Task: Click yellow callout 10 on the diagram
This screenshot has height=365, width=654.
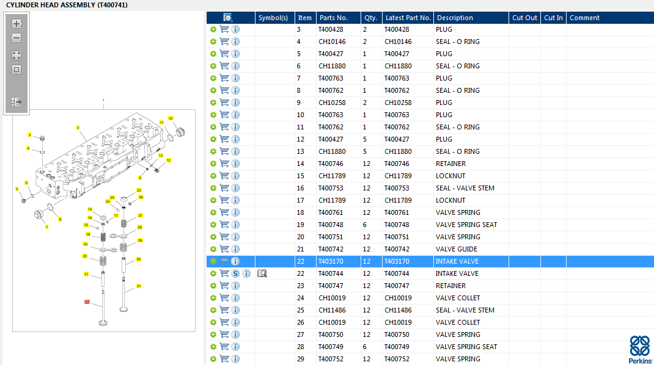Action: pos(171,118)
